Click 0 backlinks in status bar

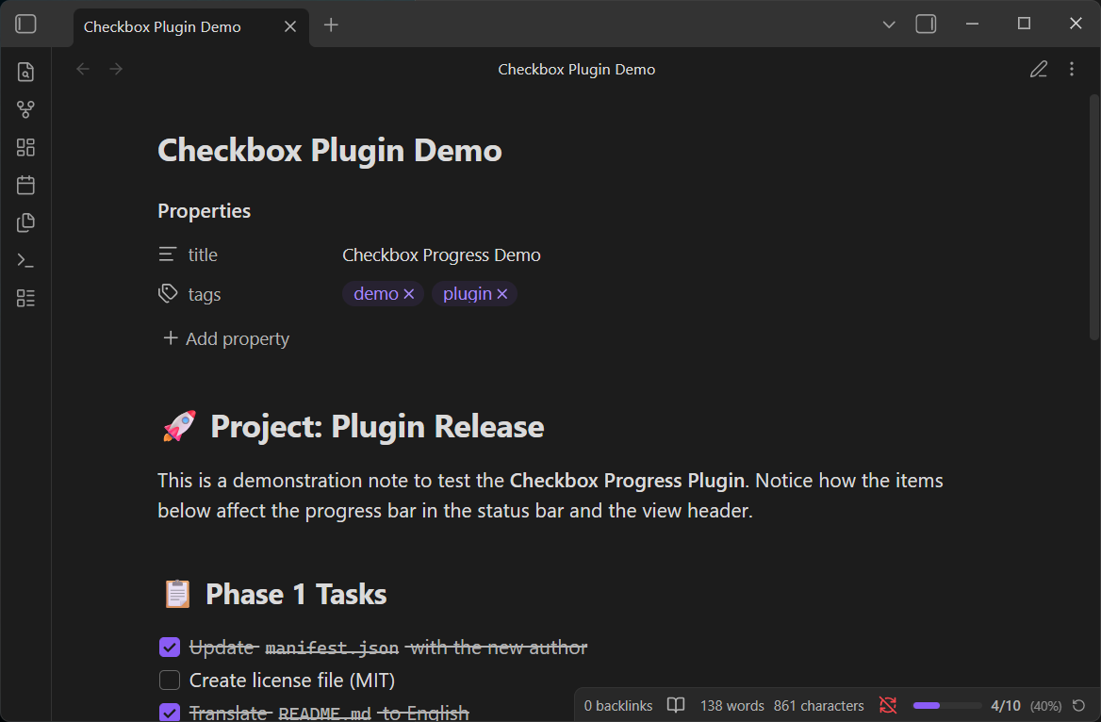point(618,706)
